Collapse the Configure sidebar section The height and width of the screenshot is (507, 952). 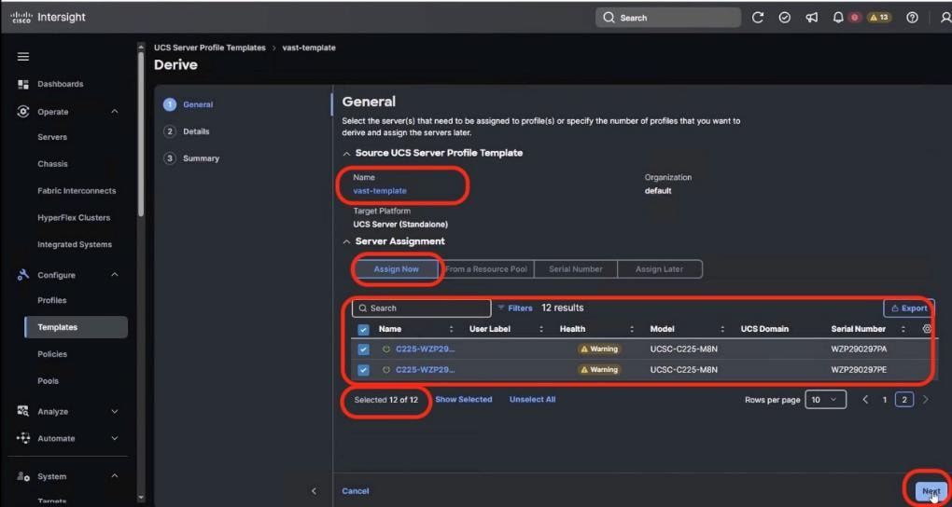114,275
